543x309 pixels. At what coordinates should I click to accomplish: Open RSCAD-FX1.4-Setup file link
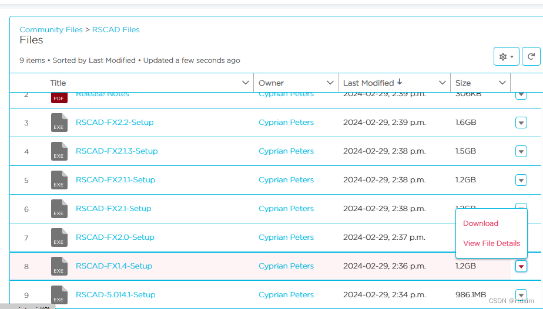click(114, 266)
